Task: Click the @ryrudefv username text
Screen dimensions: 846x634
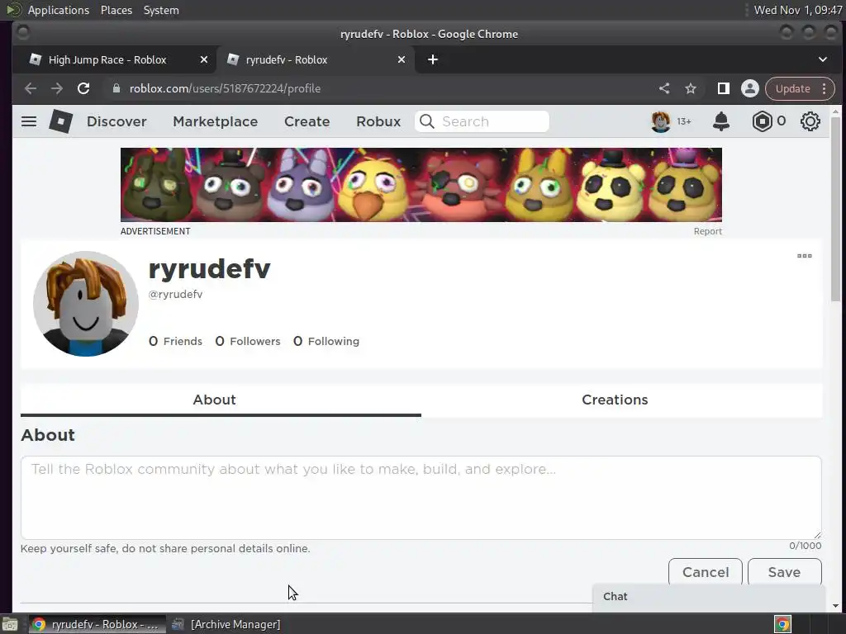Action: click(175, 295)
